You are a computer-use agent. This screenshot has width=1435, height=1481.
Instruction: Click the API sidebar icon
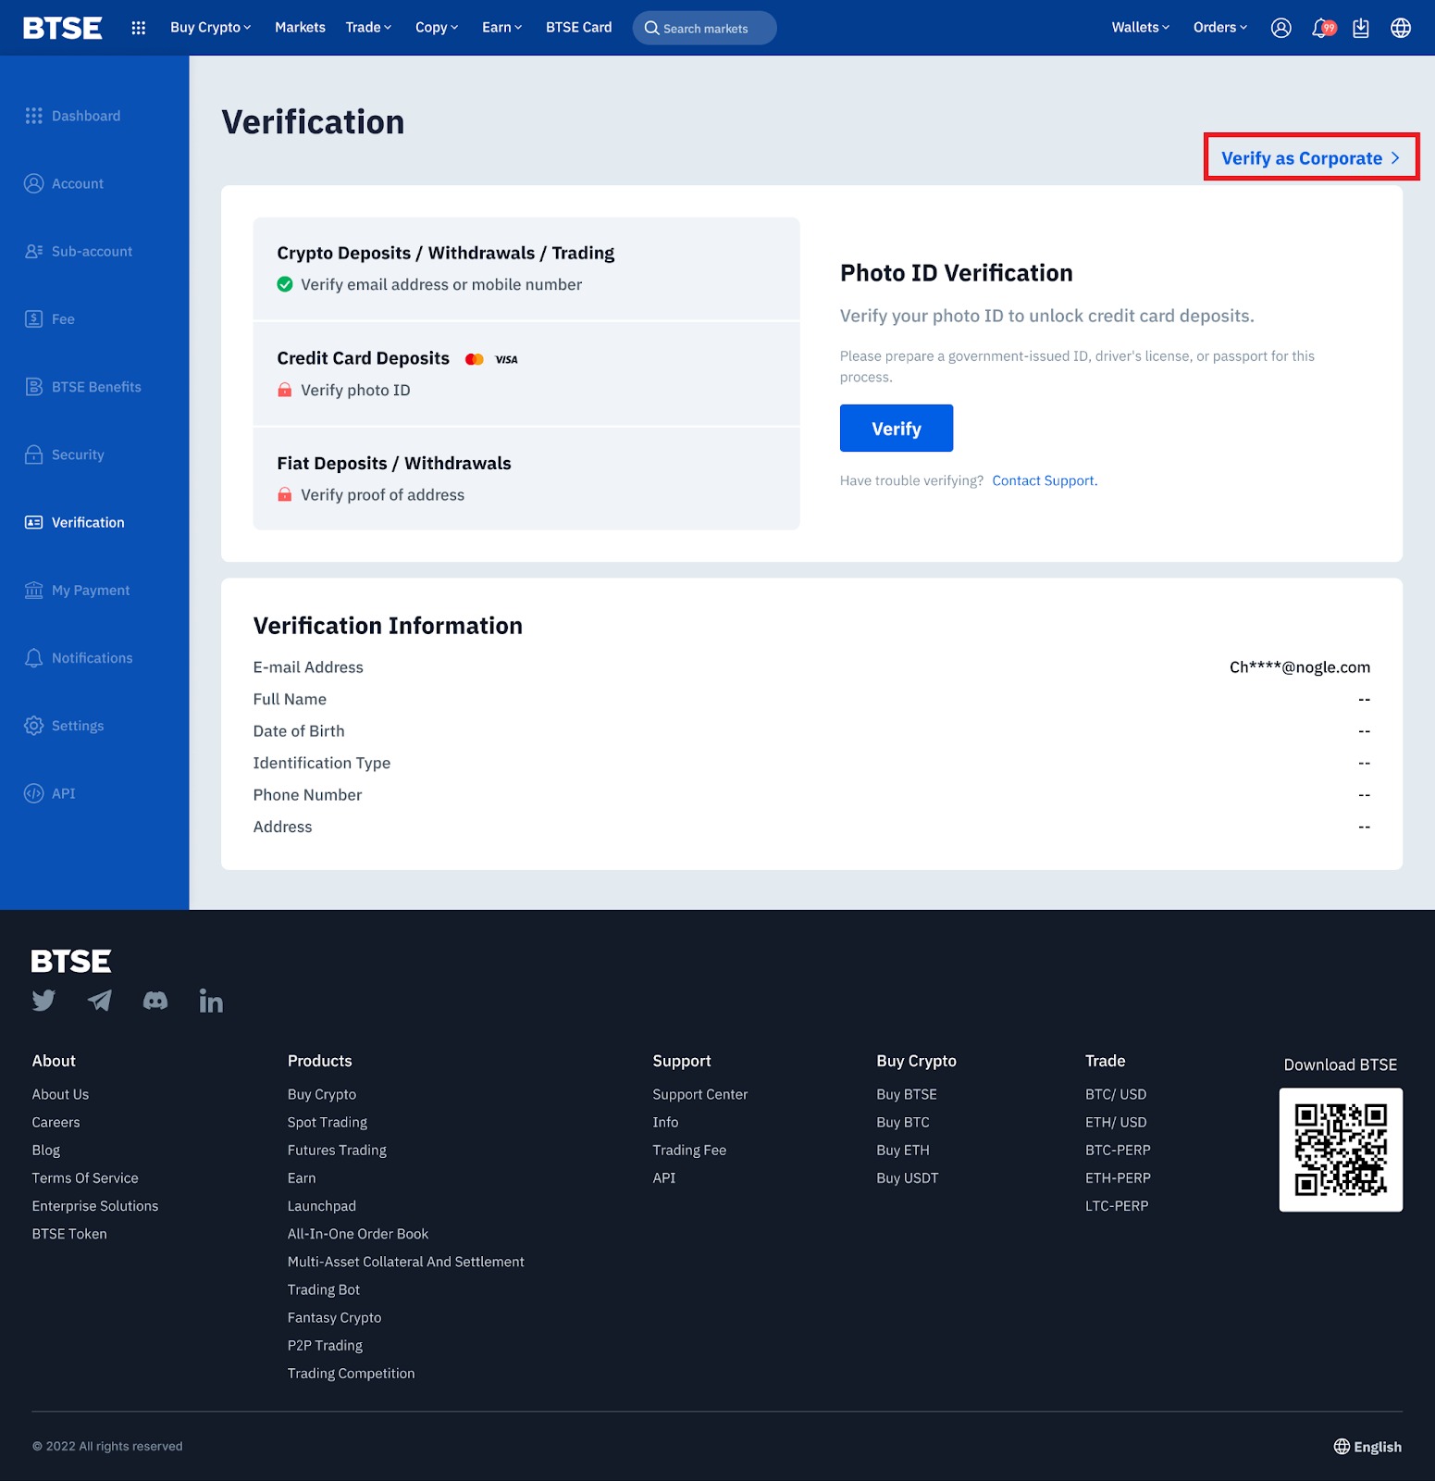(34, 793)
